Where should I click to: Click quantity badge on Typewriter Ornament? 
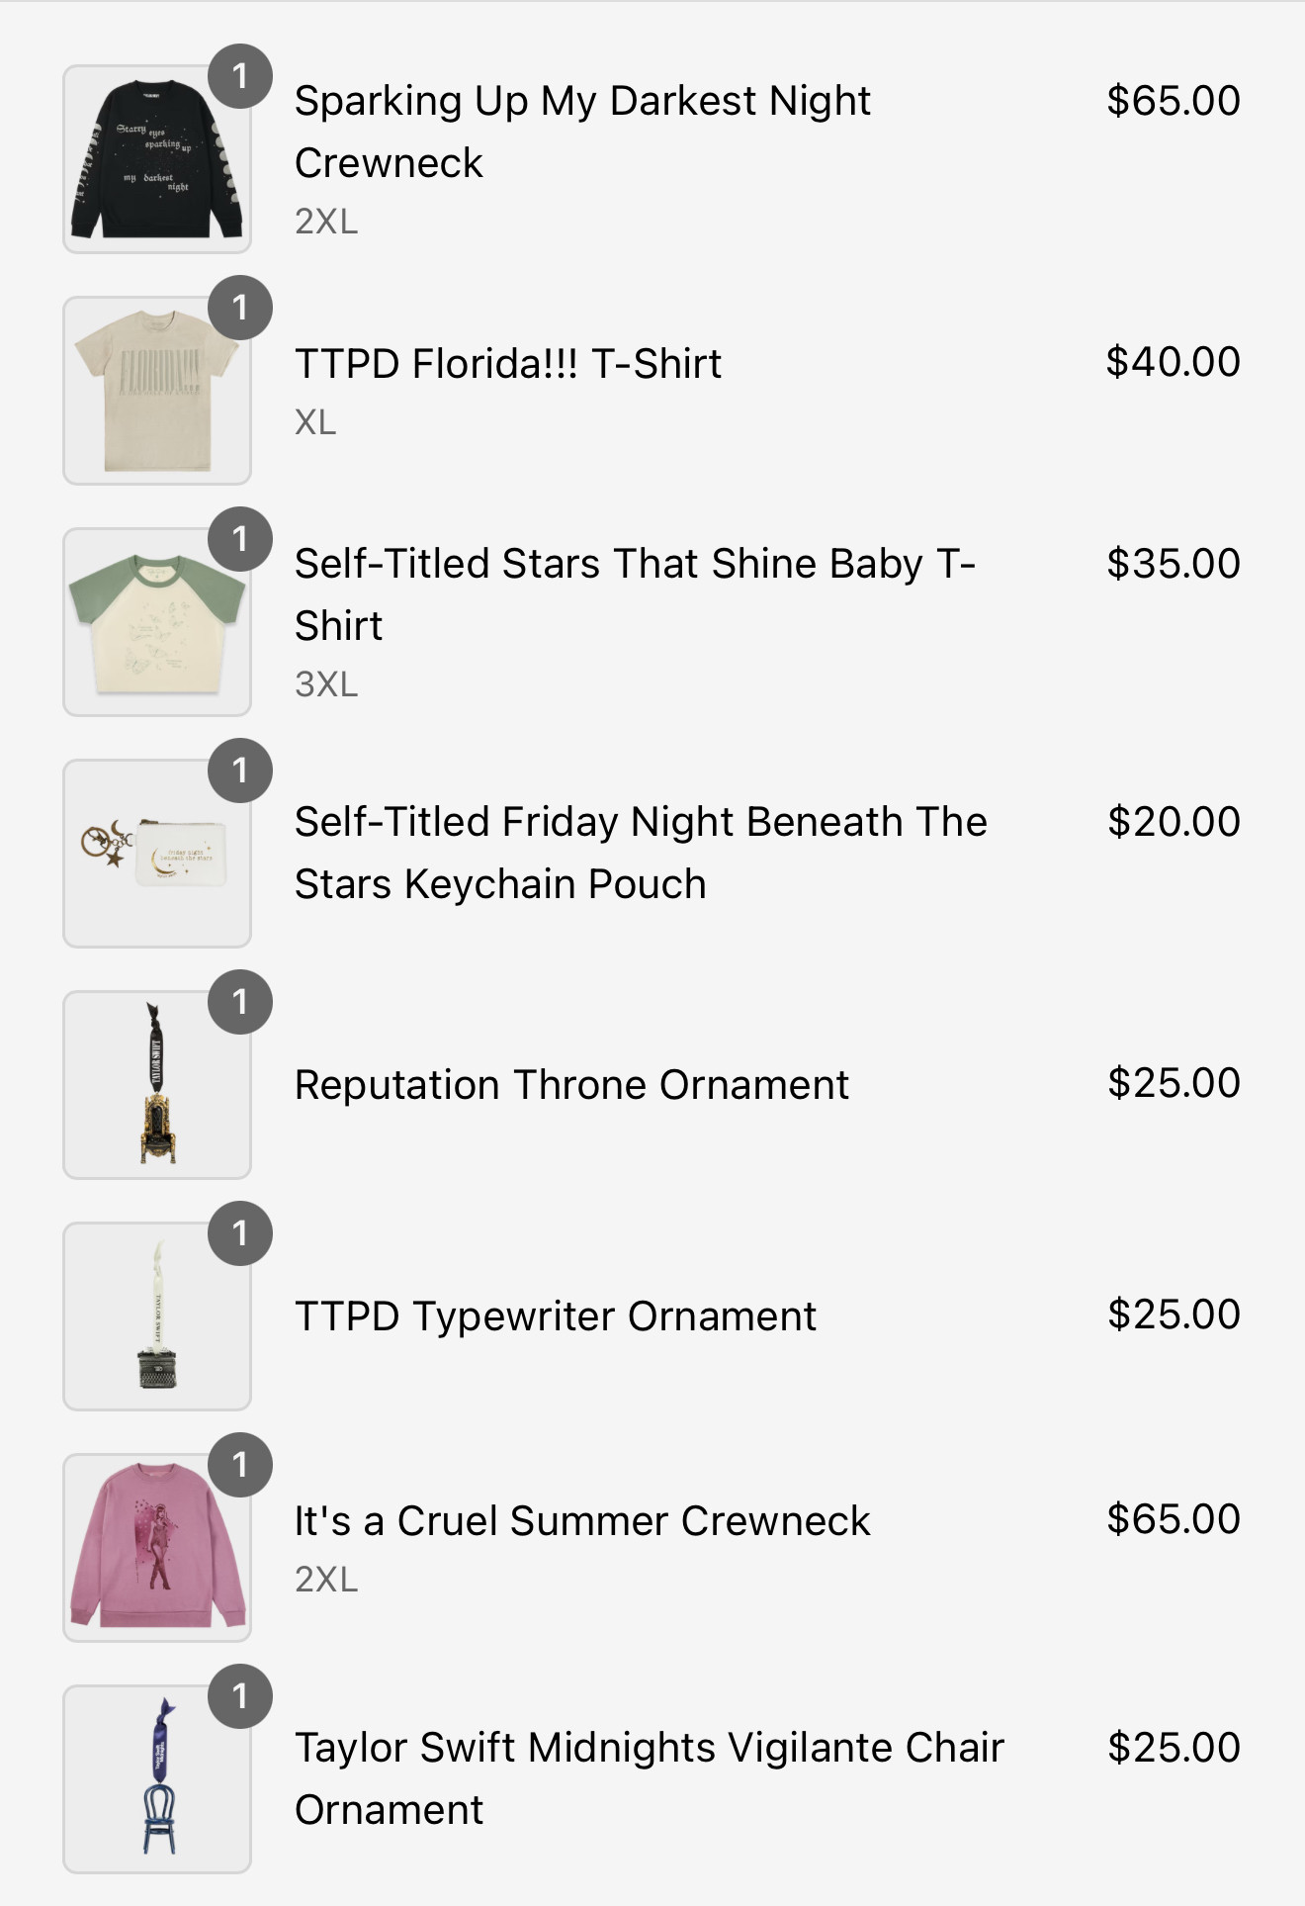pos(240,1233)
